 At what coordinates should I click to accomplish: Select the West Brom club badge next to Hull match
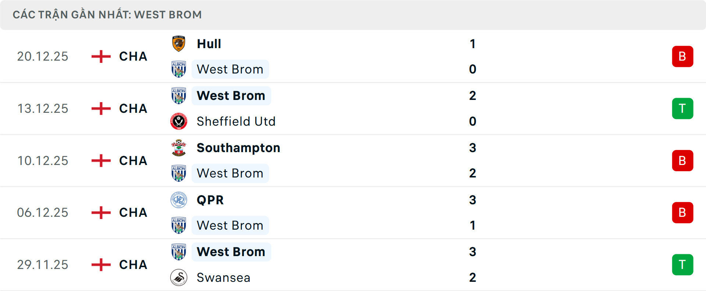coord(179,69)
